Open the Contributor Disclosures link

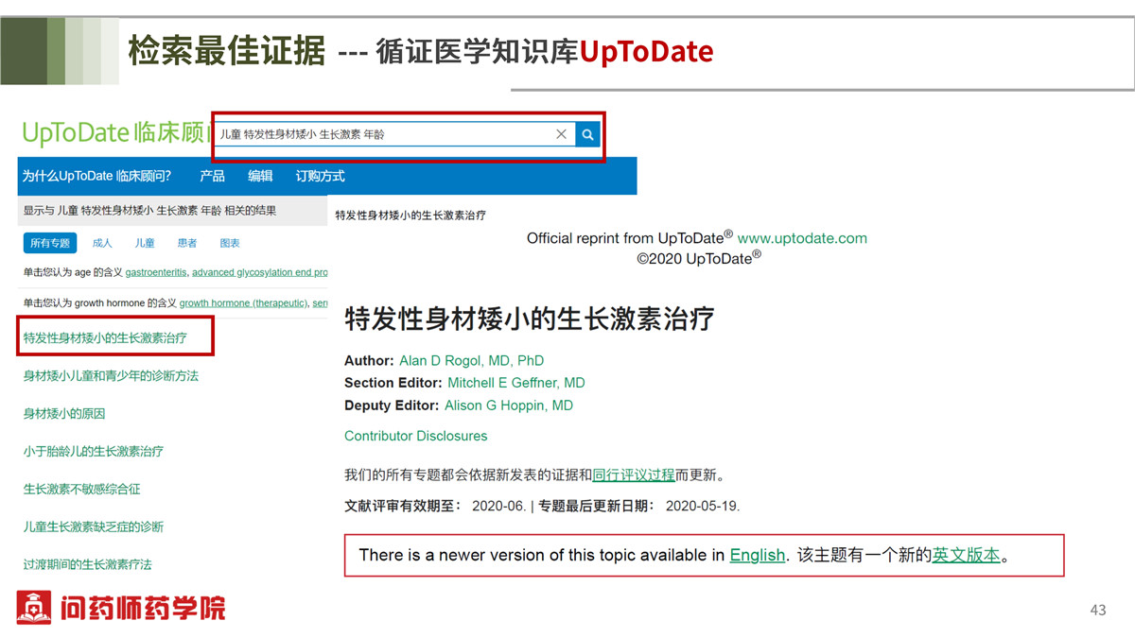tap(416, 436)
